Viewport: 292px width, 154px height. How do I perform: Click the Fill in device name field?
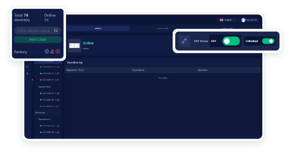[33, 31]
